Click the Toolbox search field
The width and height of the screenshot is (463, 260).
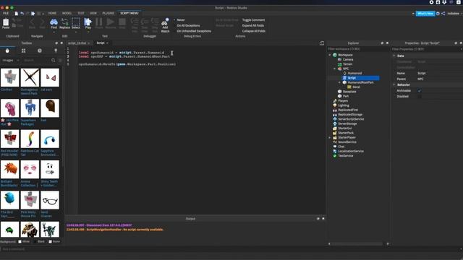click(37, 60)
